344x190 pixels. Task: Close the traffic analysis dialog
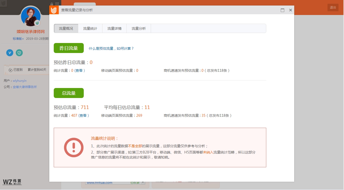[x=290, y=10]
